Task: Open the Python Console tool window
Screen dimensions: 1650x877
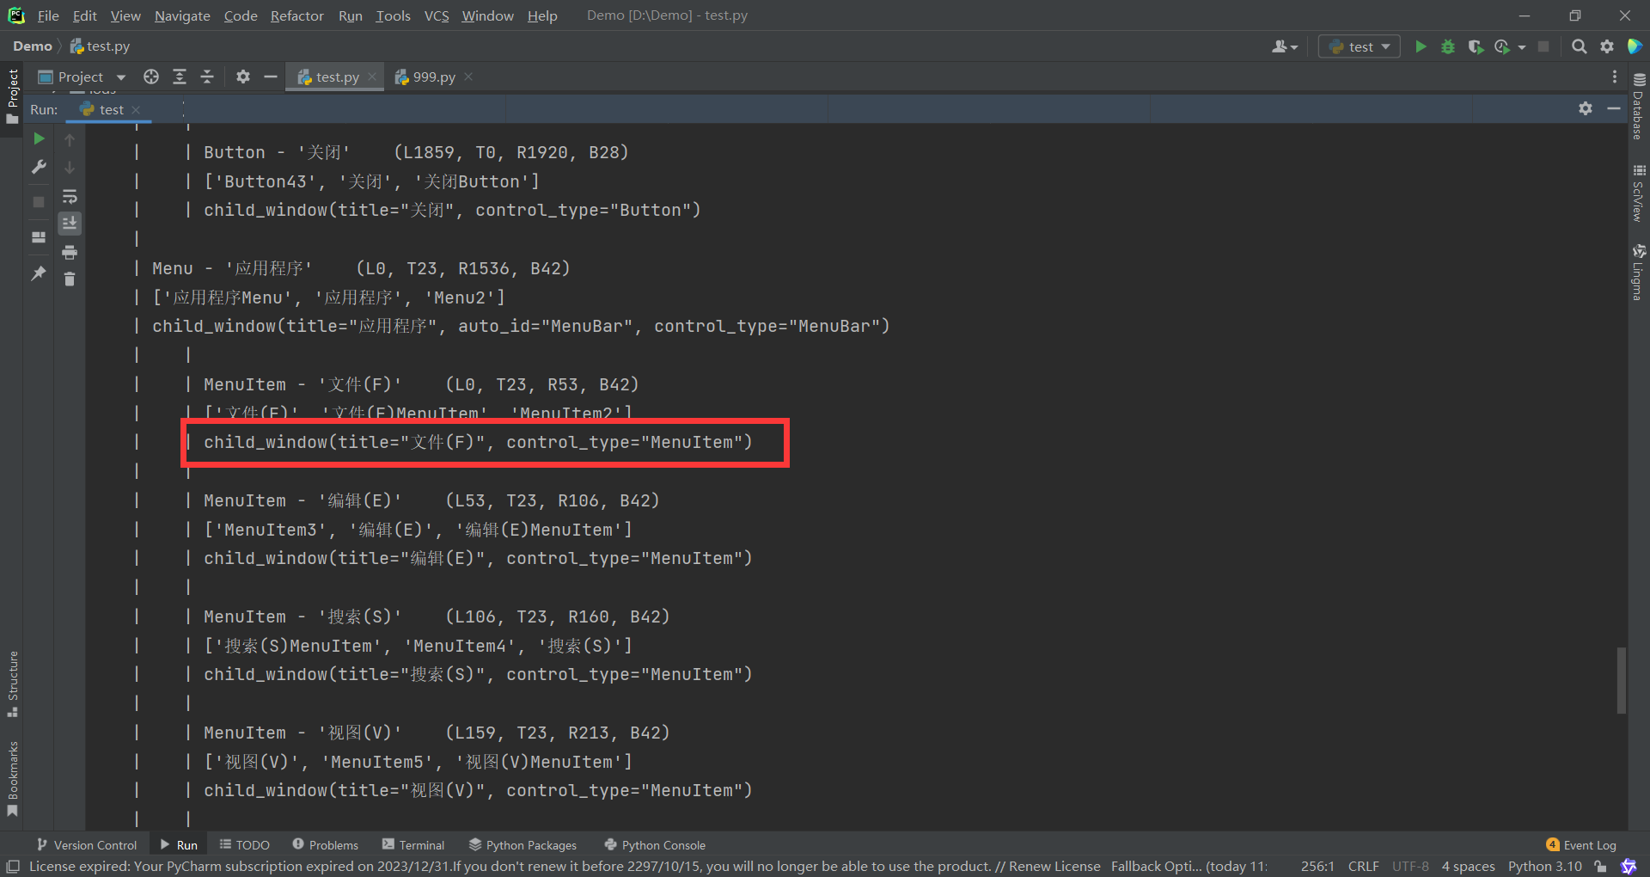Action: (x=655, y=845)
